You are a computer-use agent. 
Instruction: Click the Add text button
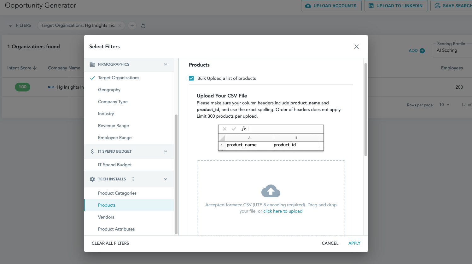coord(413,50)
